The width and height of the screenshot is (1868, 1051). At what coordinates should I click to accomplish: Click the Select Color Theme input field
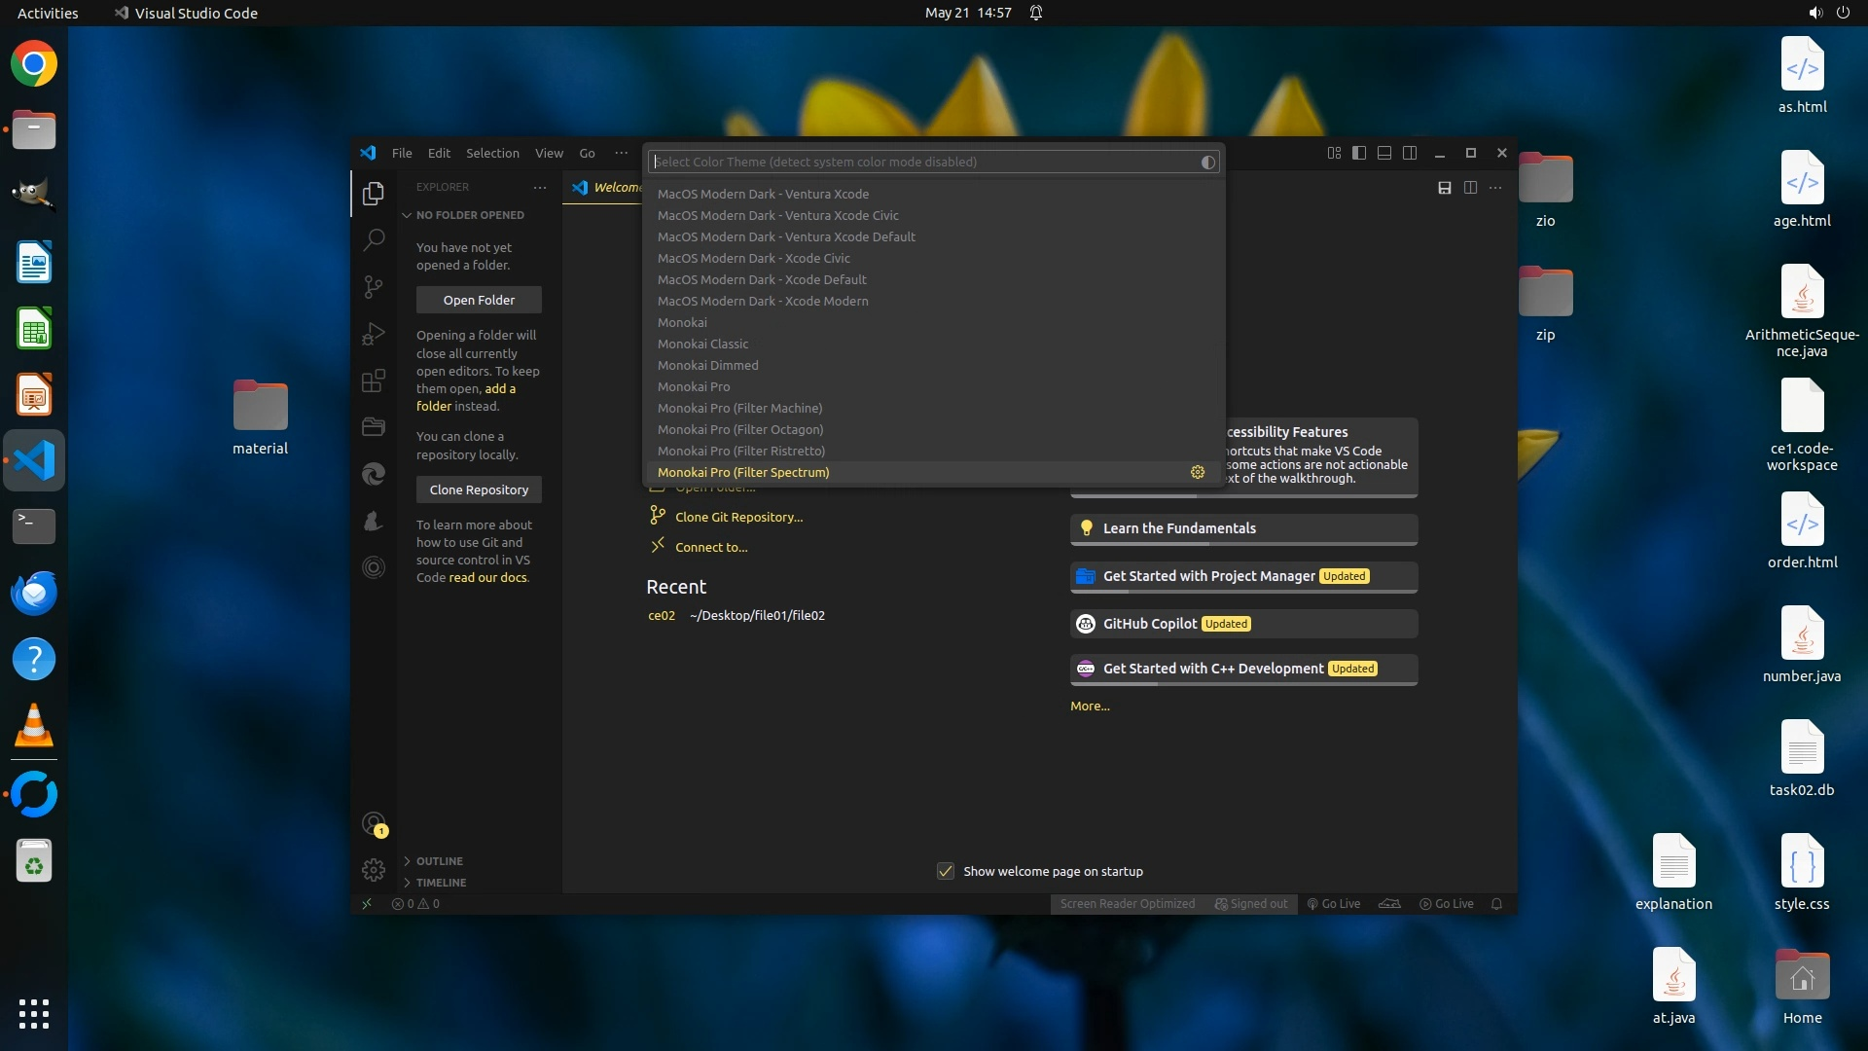pyautogui.click(x=924, y=162)
